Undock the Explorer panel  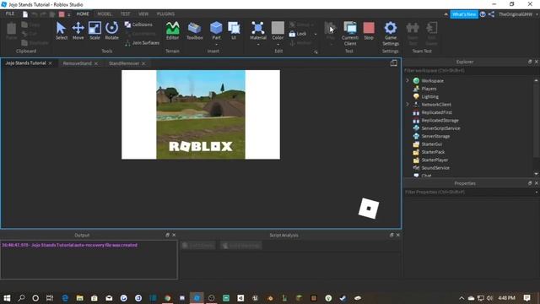point(530,62)
